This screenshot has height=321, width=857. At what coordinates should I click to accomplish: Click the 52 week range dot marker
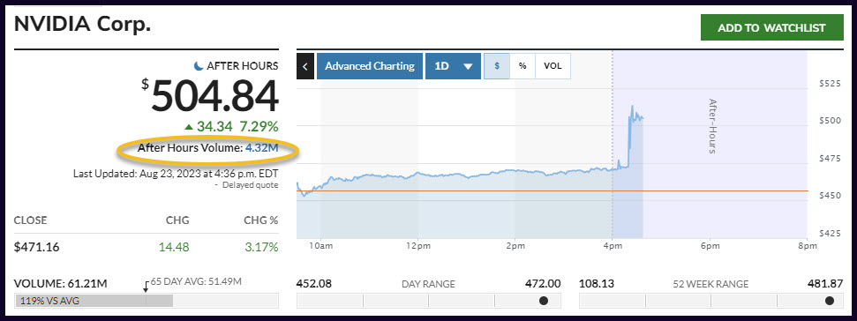[830, 301]
